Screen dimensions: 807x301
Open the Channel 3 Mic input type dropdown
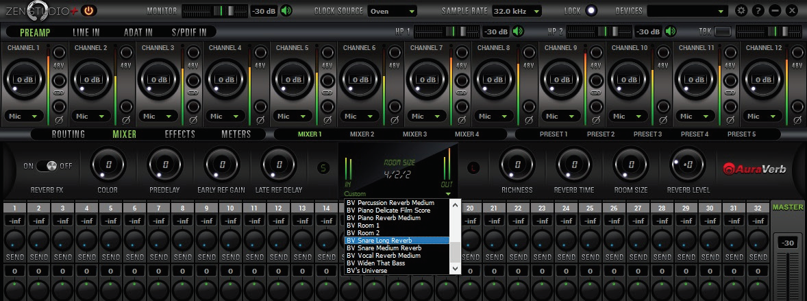point(158,117)
